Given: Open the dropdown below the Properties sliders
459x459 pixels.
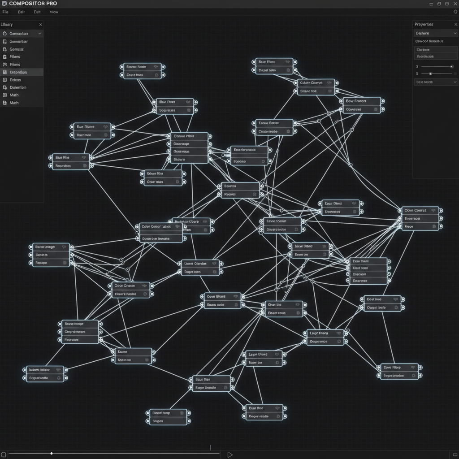Looking at the screenshot, I should pyautogui.click(x=435, y=82).
